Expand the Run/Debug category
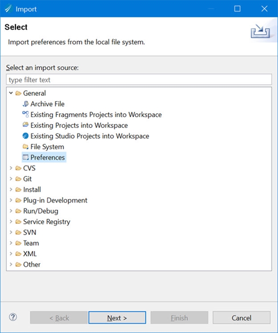 tap(11, 211)
